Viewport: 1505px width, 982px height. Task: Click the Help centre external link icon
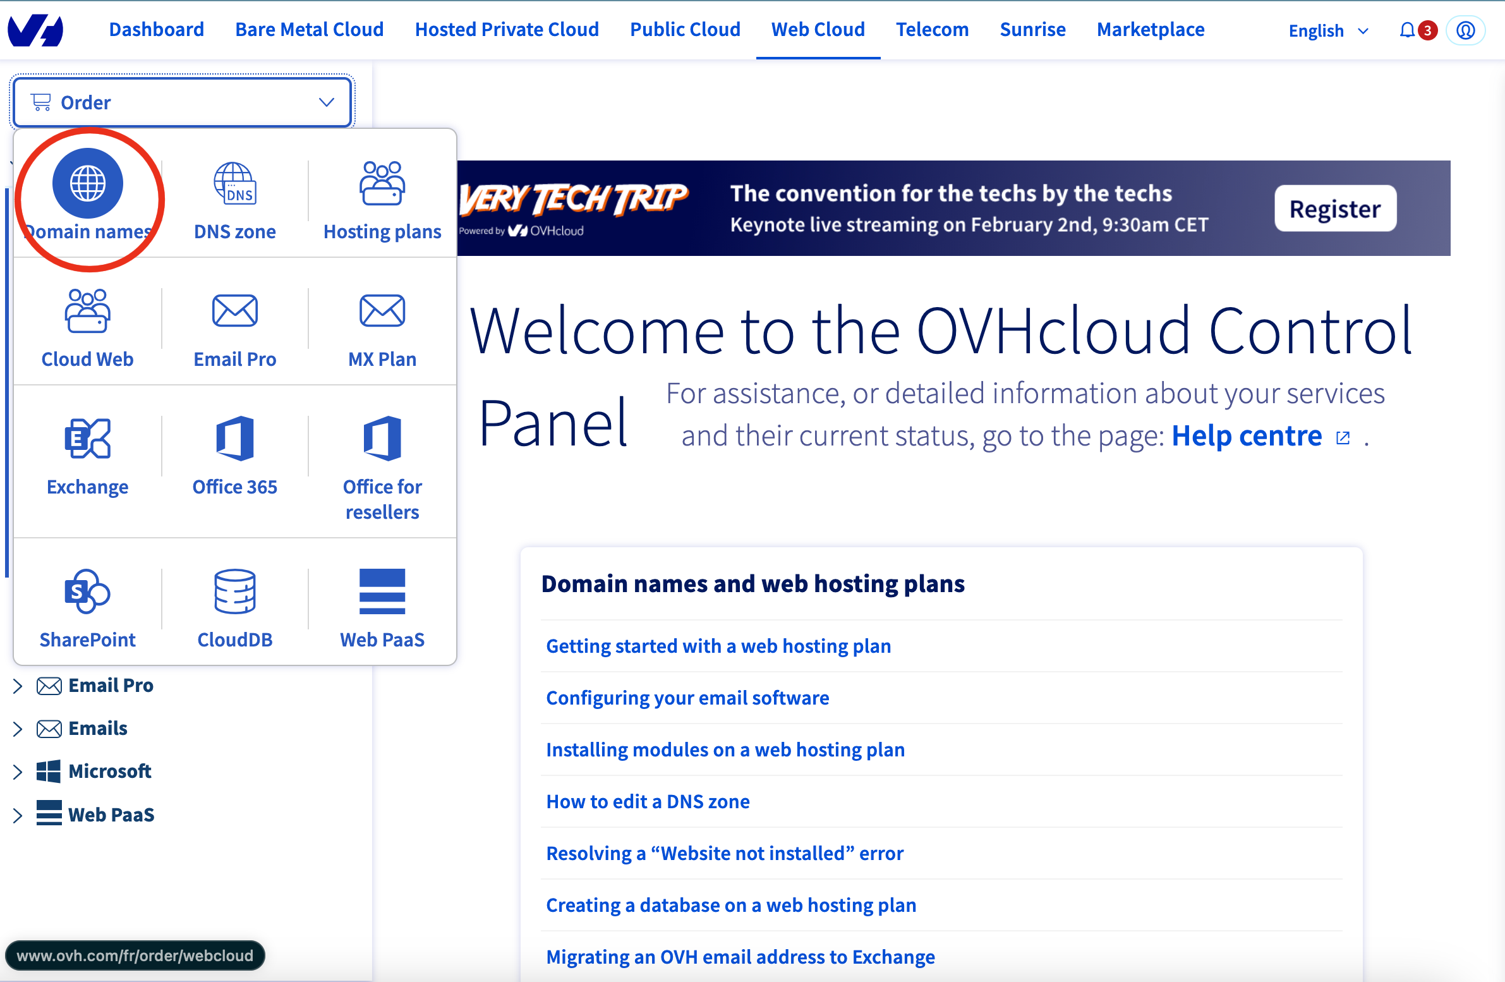pos(1343,437)
